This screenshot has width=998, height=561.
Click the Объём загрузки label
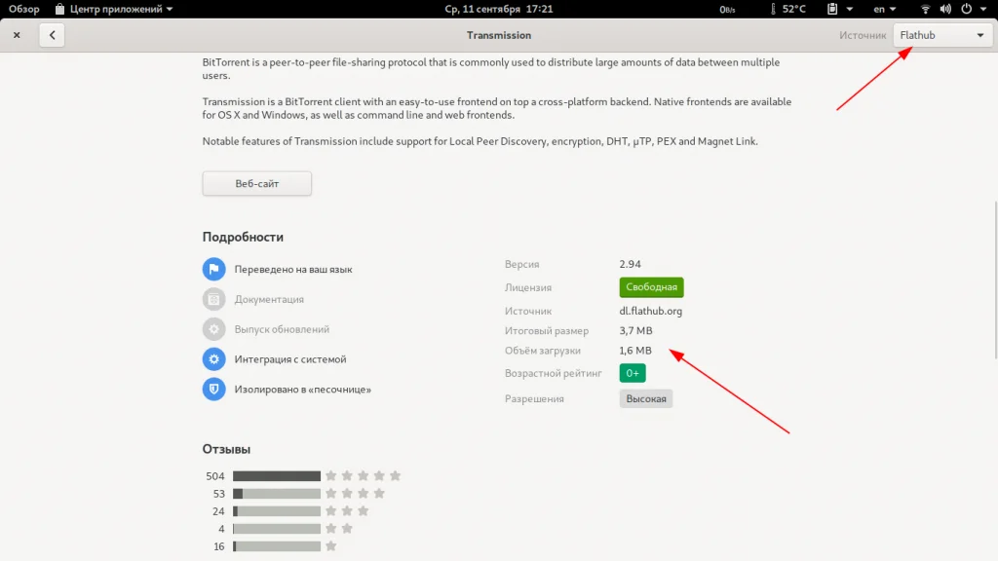542,351
